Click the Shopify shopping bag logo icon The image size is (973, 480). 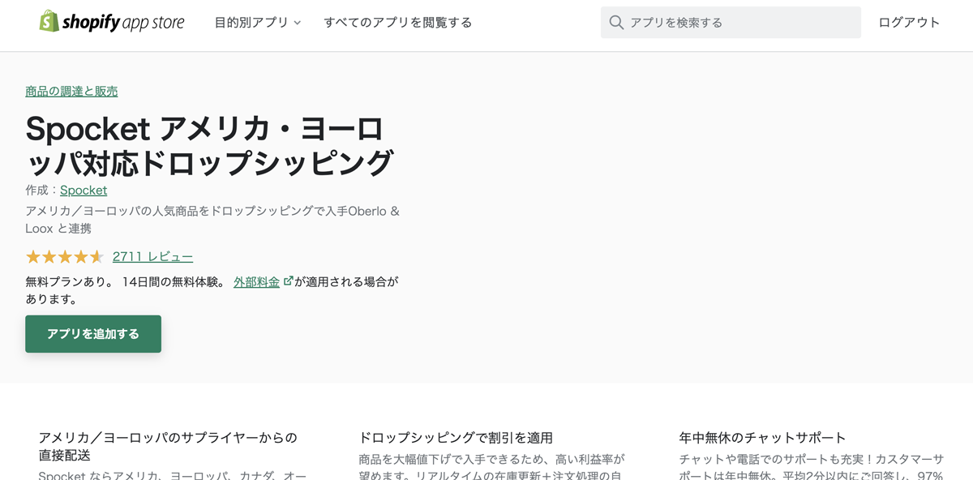pos(49,22)
